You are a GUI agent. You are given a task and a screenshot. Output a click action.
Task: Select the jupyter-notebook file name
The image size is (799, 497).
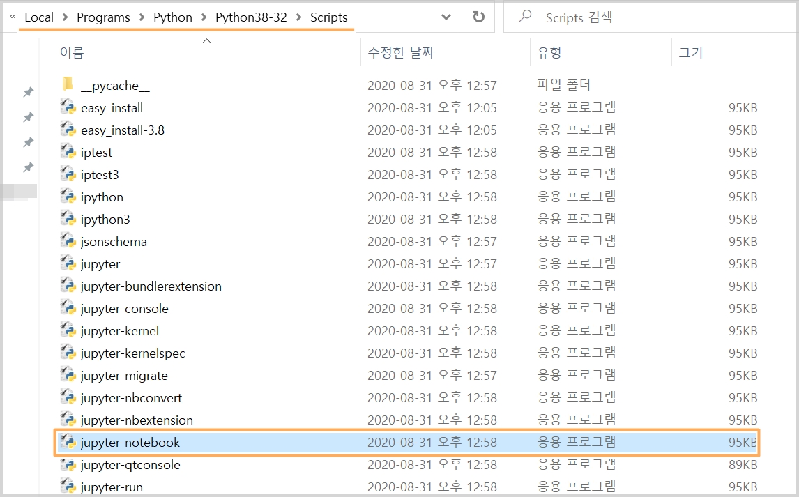click(x=130, y=443)
